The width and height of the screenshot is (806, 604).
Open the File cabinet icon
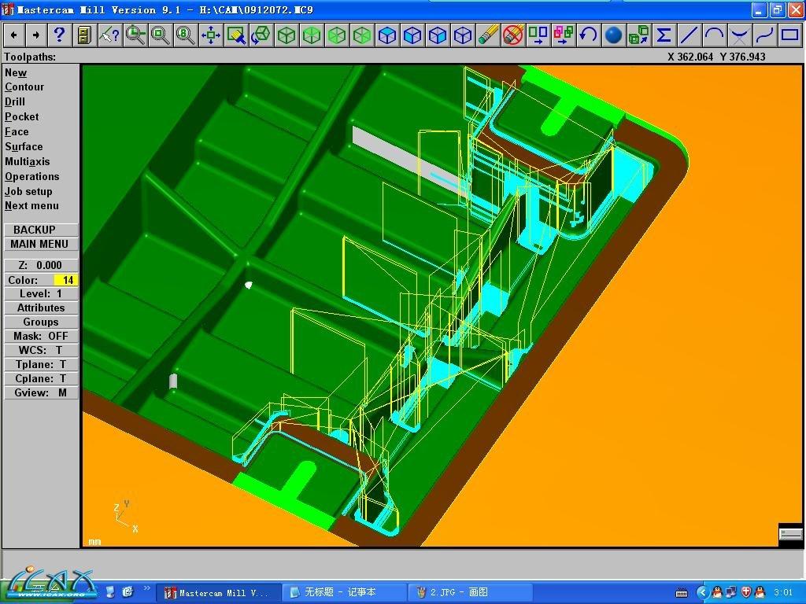83,35
